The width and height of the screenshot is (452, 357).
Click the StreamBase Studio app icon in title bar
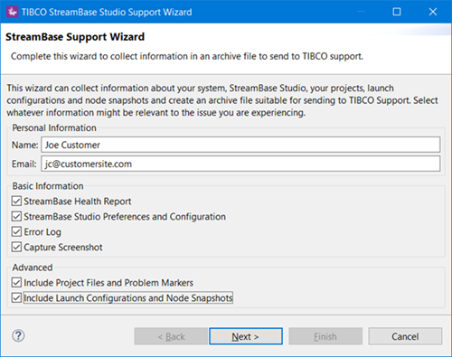12,12
